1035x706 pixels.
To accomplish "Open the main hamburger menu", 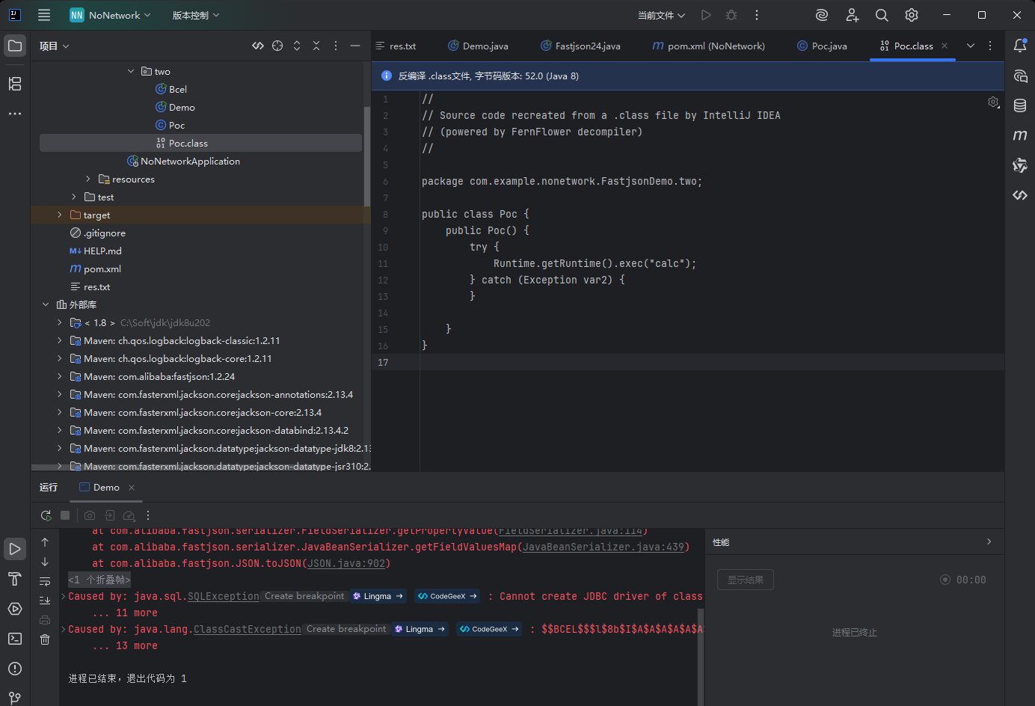I will [x=44, y=15].
